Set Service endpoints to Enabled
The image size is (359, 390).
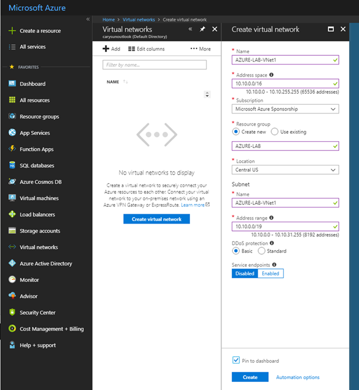270,274
